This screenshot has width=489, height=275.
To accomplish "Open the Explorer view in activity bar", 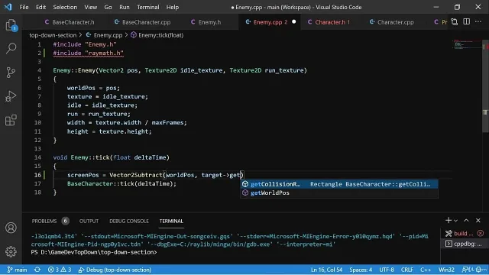I will tap(11, 25).
